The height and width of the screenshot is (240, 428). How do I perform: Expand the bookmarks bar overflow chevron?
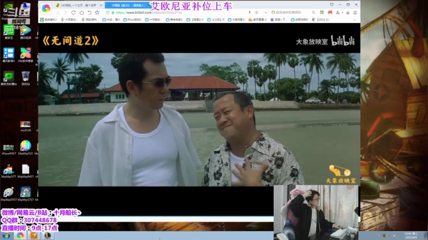pos(354,20)
